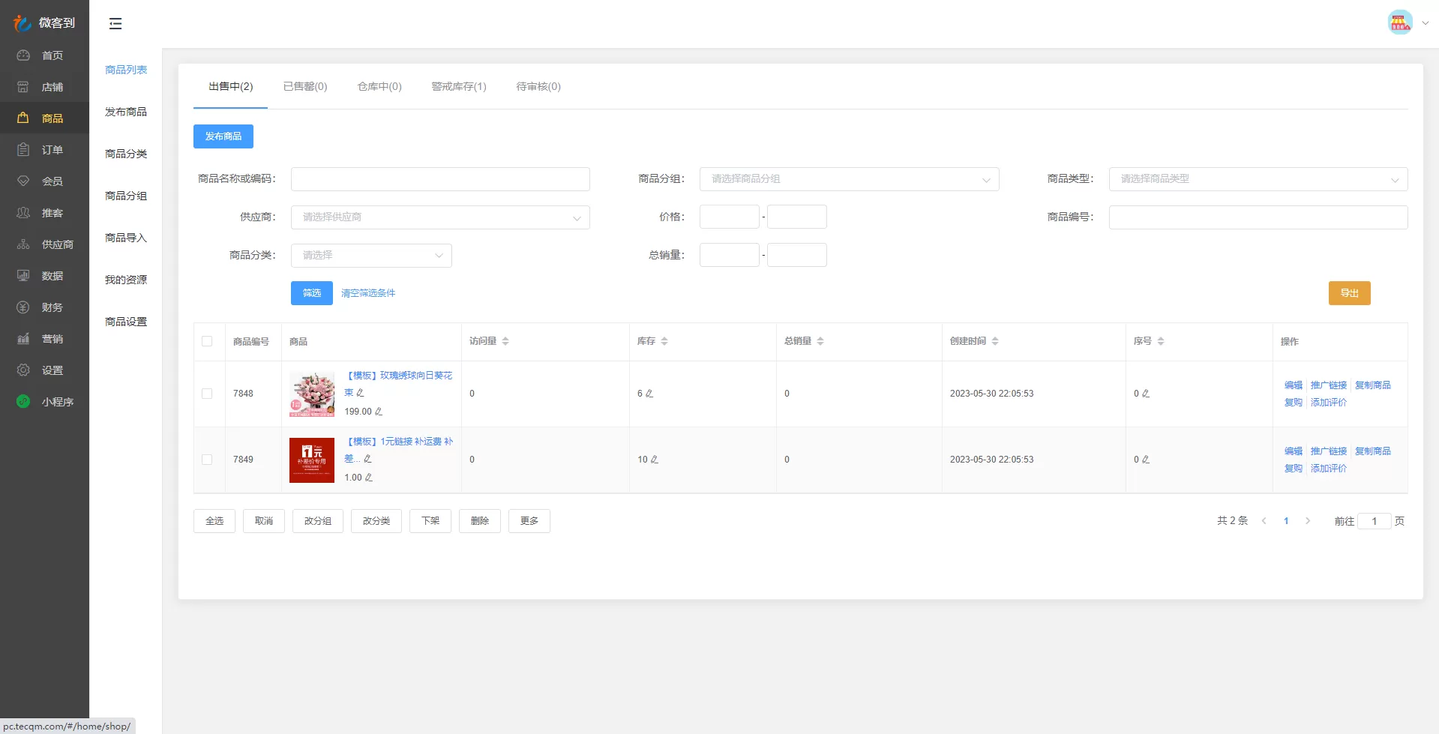The height and width of the screenshot is (734, 1439).
Task: Open the user avatar in top right
Action: click(1399, 22)
